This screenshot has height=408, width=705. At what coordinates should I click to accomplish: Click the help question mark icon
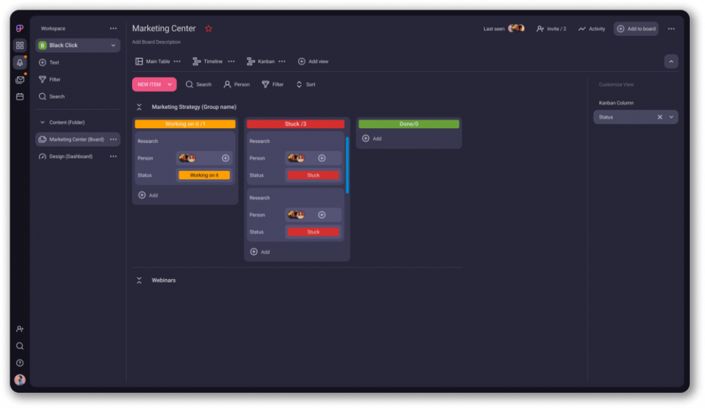coord(20,363)
